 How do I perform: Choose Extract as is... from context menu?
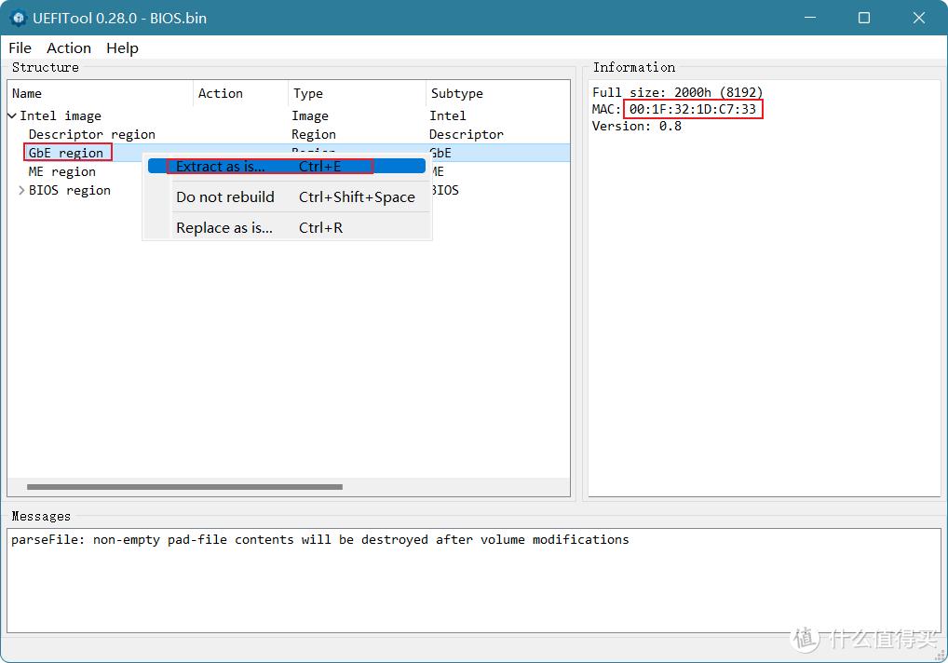(221, 167)
